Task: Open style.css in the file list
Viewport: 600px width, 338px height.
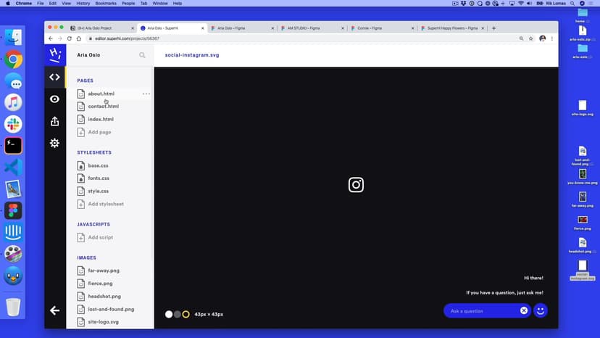Action: (x=98, y=191)
